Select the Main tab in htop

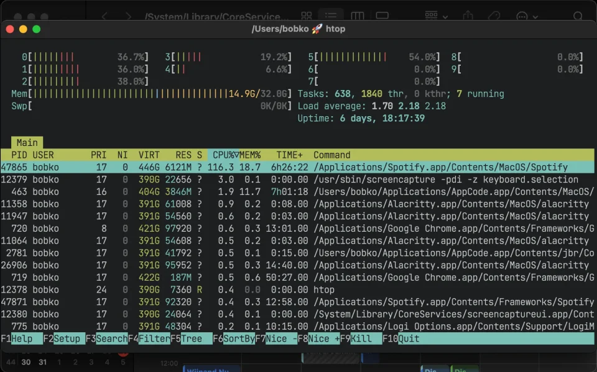[x=27, y=143]
